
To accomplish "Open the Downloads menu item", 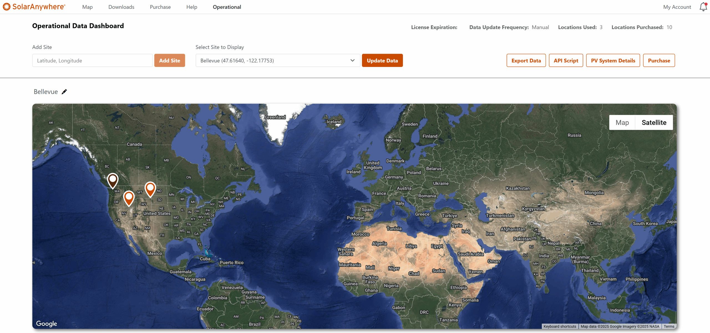I will 121,7.
